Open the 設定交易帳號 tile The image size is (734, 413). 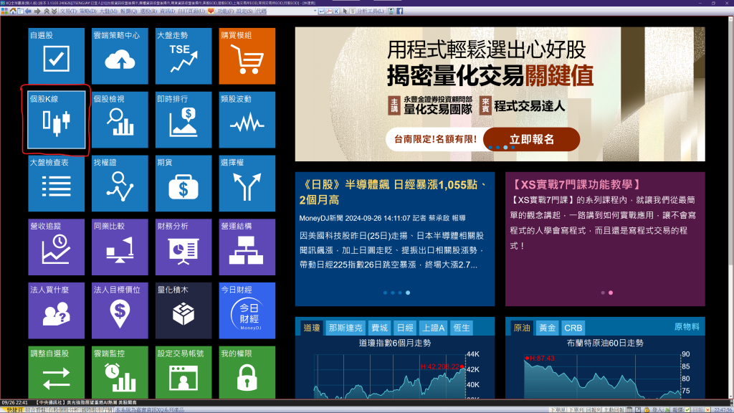tap(183, 372)
